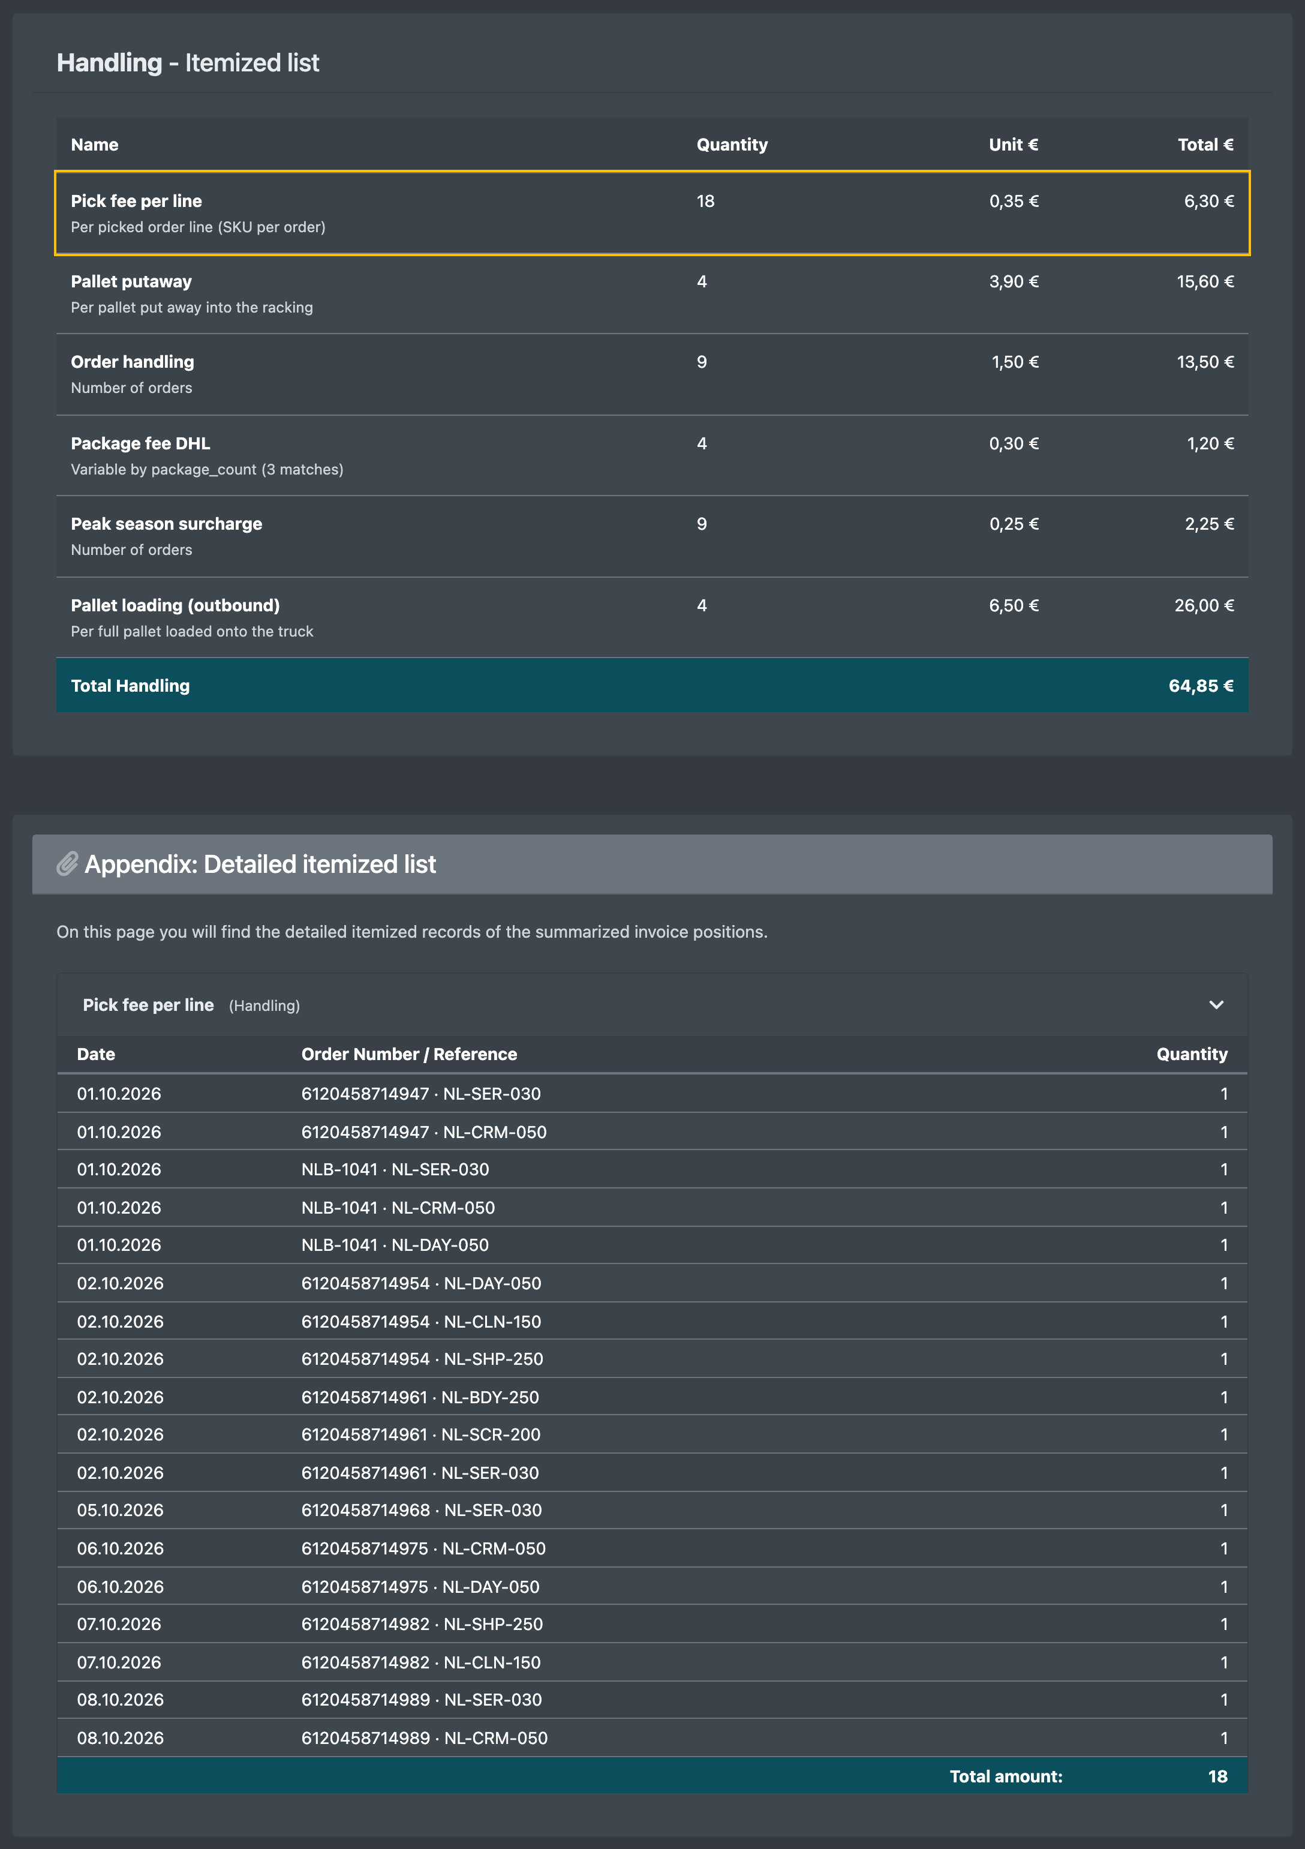Click order 6120458714989 · NL-SER-030 entry
1305x1849 pixels.
click(x=421, y=1700)
